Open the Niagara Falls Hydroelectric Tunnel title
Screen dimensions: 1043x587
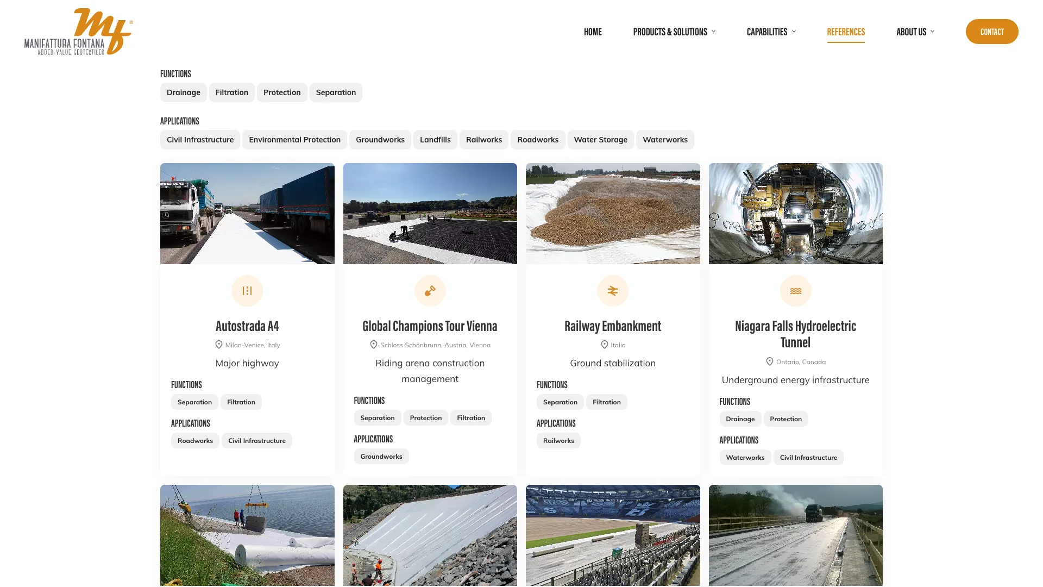tap(795, 334)
